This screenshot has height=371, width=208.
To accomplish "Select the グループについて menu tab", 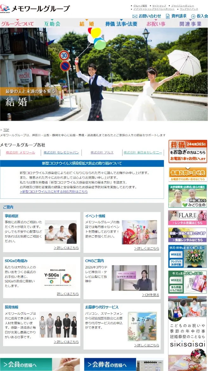I will point(18,24).
